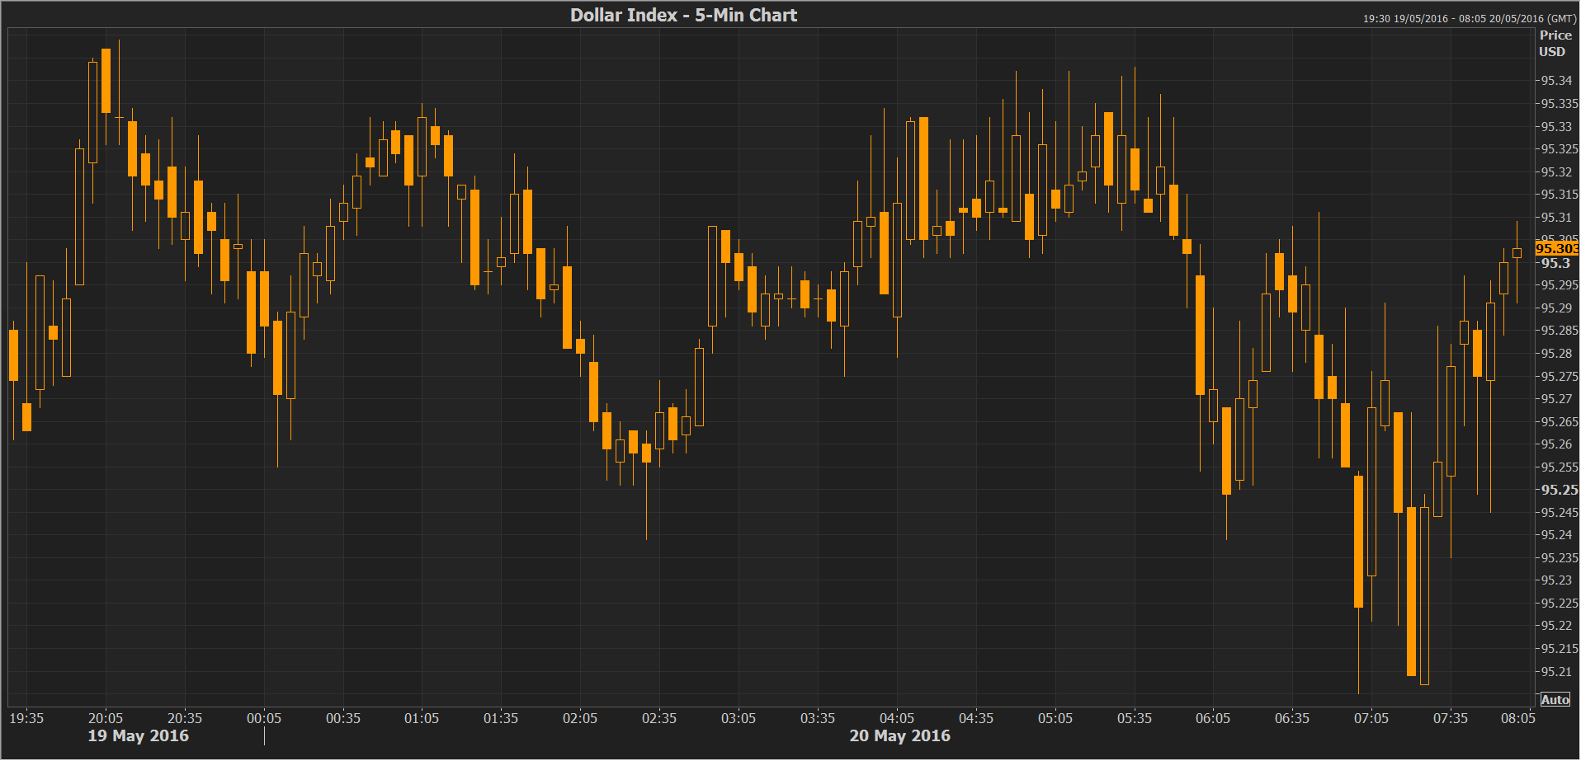Click the 'Dollar Index - 5-Min Chart' title
This screenshot has height=761, width=1581.
pyautogui.click(x=683, y=15)
